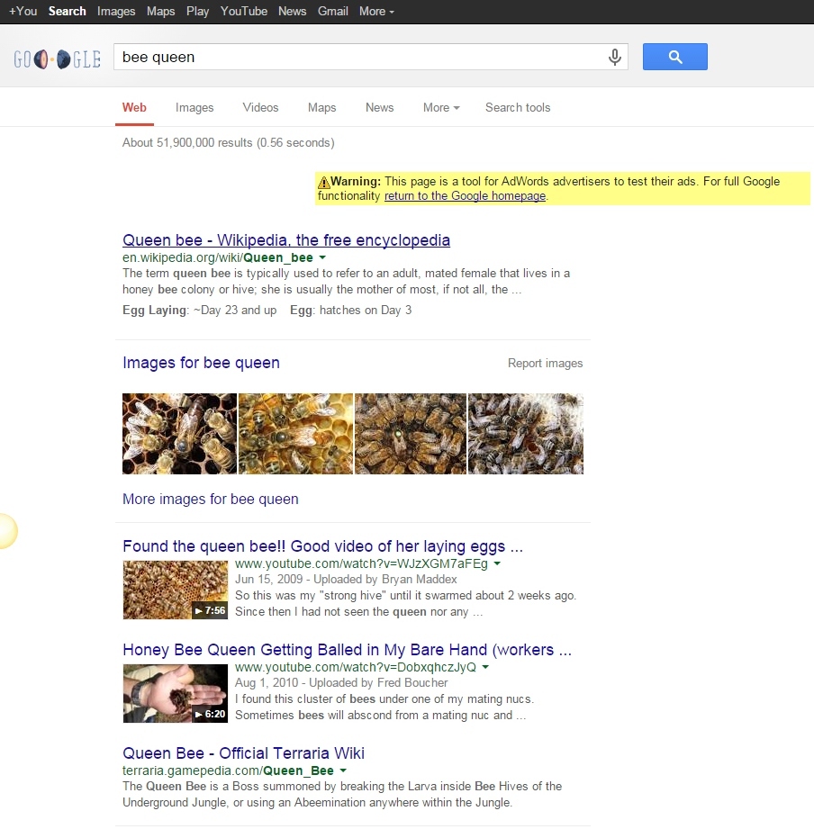814x838 pixels.
Task: Click Aug 1, 2010 - Uploaded by Fred Boucher
Action: point(341,683)
